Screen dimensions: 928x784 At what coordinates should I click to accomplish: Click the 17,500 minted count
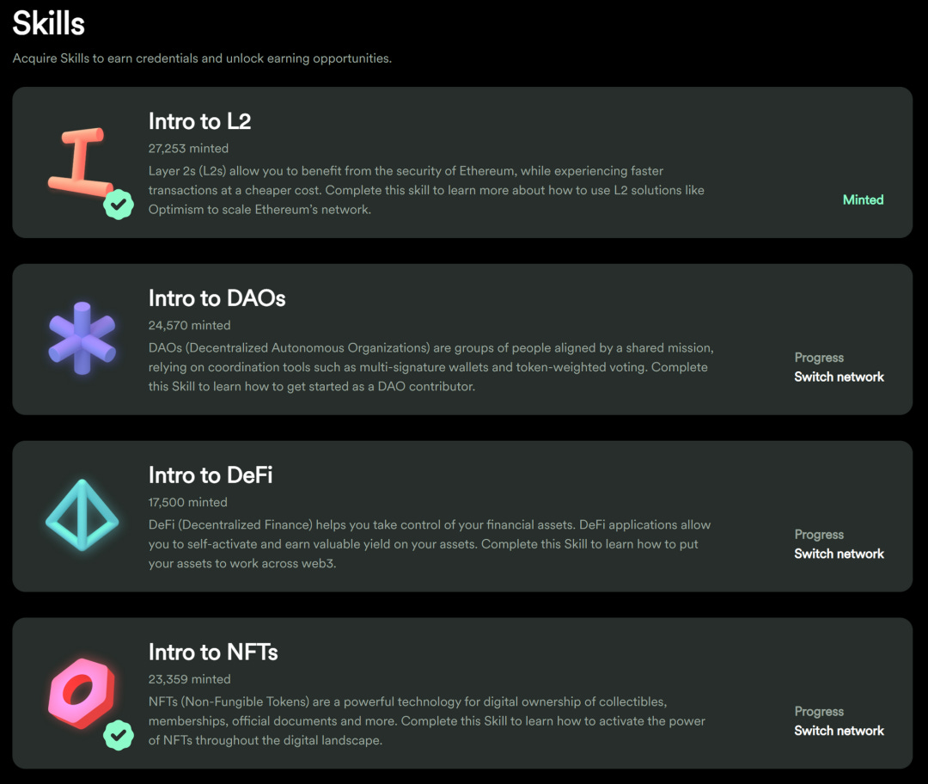(187, 502)
